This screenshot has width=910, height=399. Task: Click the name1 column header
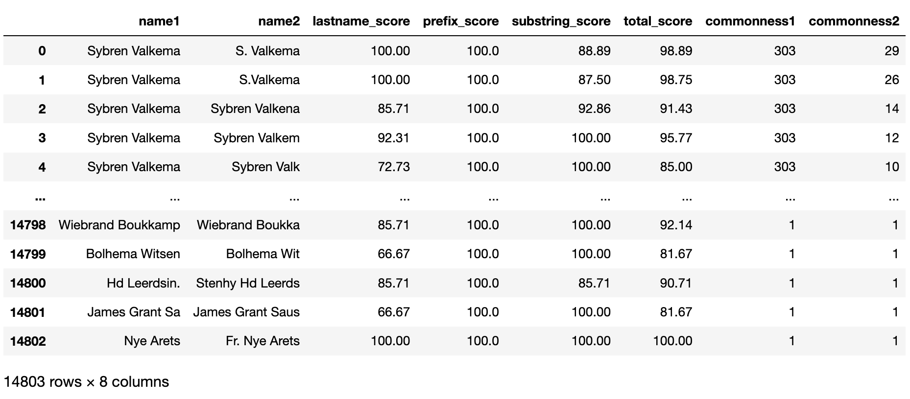click(x=159, y=21)
